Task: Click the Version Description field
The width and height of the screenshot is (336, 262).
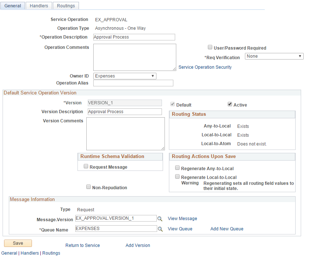Action: pyautogui.click(x=125, y=112)
